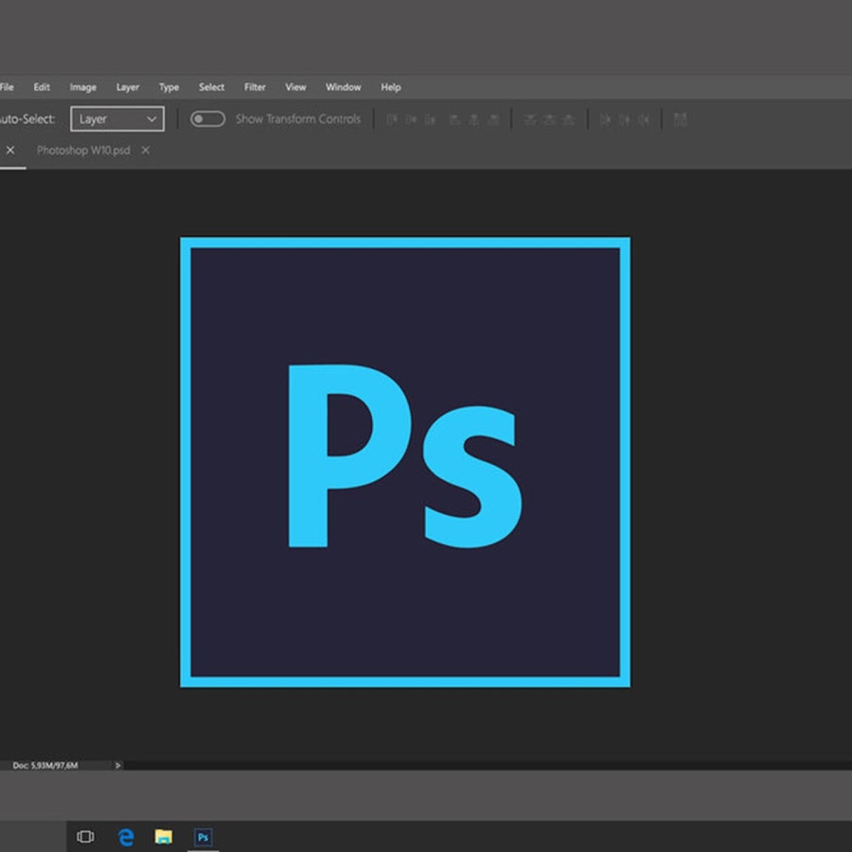Viewport: 852px width, 852px height.
Task: Click the Auto-Align Layers icon
Action: click(x=680, y=119)
